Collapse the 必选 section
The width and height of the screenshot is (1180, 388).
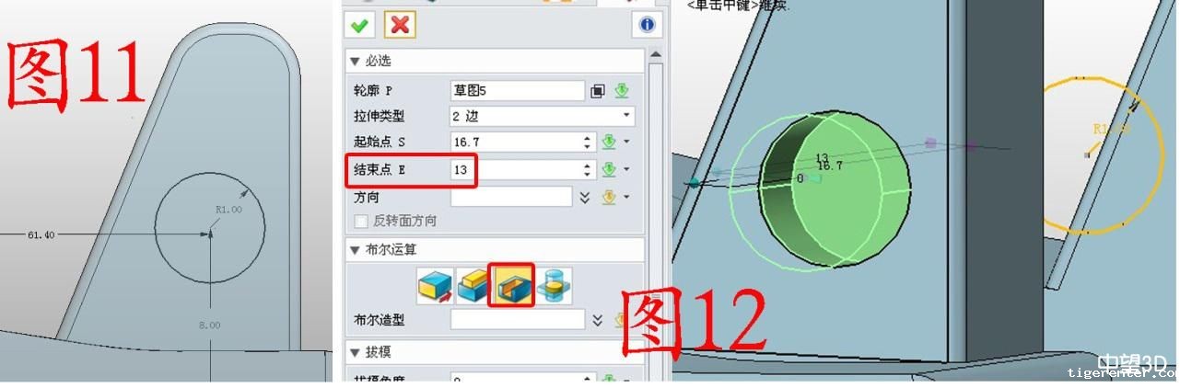[x=354, y=62]
